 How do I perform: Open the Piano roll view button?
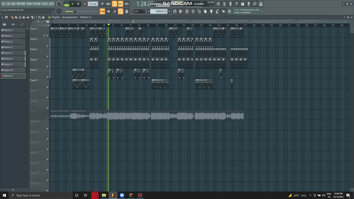pyautogui.click(x=181, y=11)
